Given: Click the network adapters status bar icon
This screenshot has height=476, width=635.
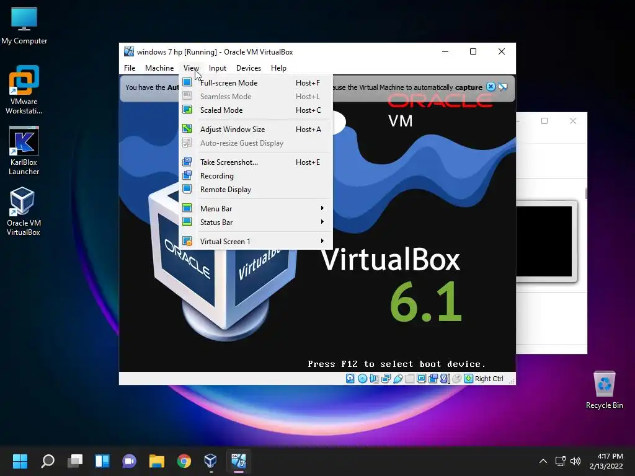Looking at the screenshot, I should click(x=386, y=379).
